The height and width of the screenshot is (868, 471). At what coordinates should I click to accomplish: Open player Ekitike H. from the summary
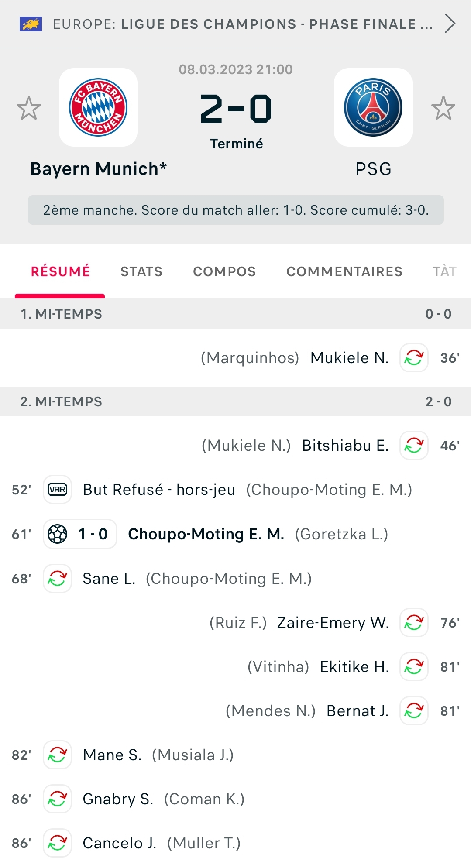click(x=354, y=667)
